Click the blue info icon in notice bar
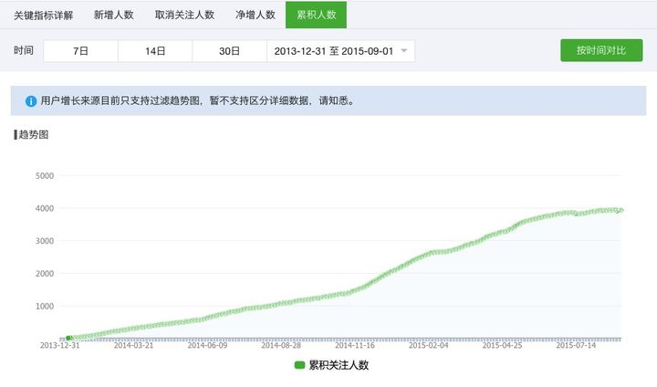This screenshot has height=387, width=657. [x=31, y=101]
